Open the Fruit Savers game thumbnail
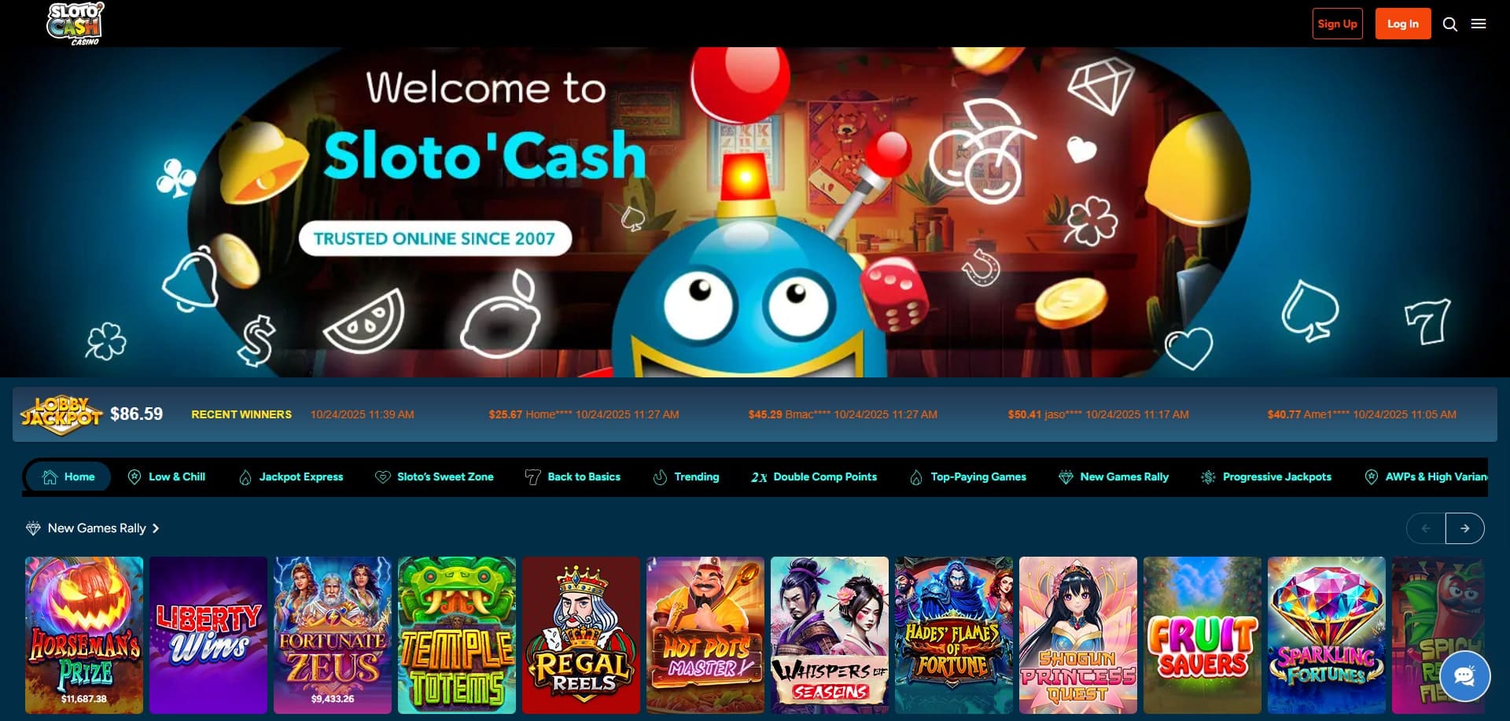1510x721 pixels. coord(1202,635)
